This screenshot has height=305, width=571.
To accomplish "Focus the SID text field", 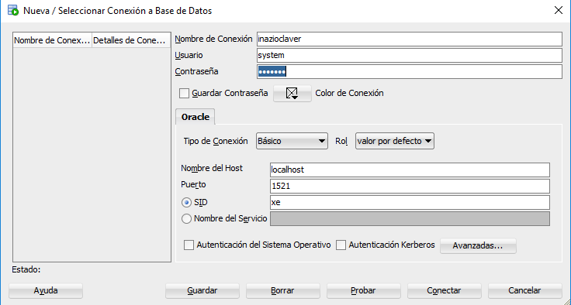I will pyautogui.click(x=410, y=203).
